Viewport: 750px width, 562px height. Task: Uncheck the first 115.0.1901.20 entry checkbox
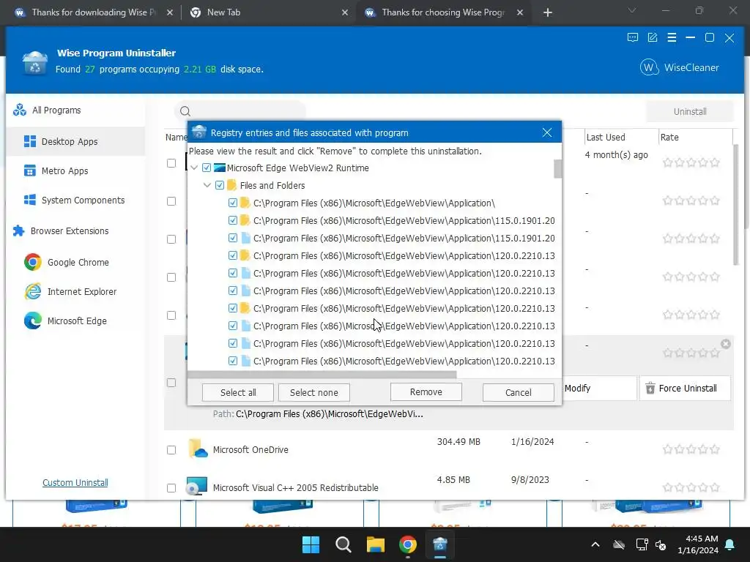[x=233, y=221]
